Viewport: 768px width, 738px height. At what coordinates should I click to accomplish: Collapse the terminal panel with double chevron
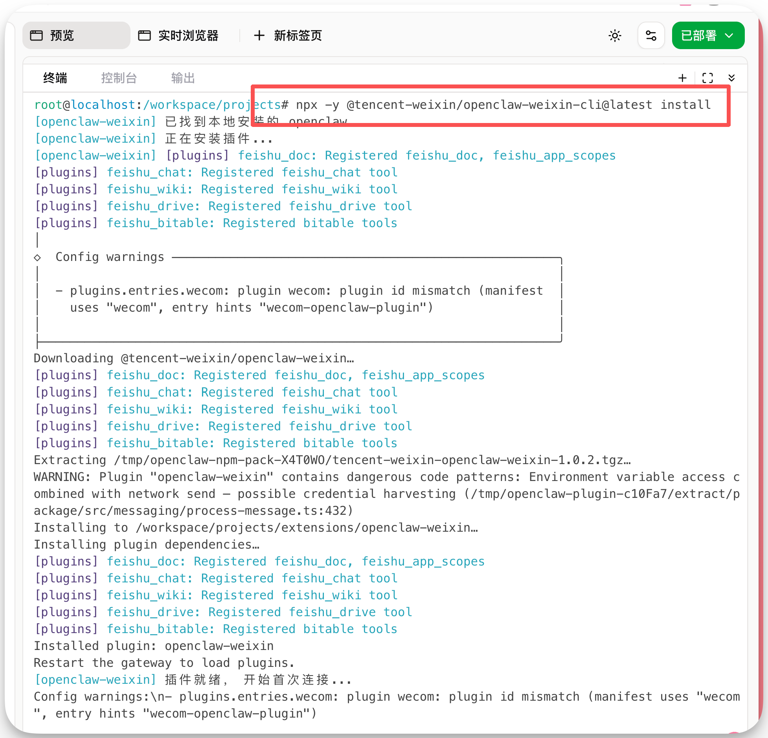tap(731, 78)
